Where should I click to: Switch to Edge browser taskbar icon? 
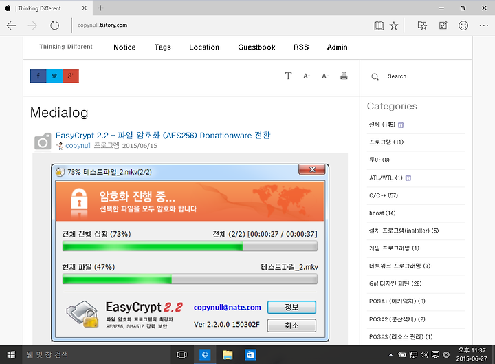(205, 355)
